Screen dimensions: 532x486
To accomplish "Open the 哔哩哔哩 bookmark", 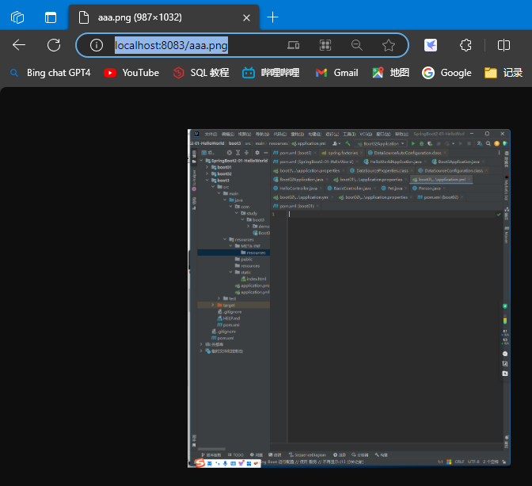I will pyautogui.click(x=271, y=73).
